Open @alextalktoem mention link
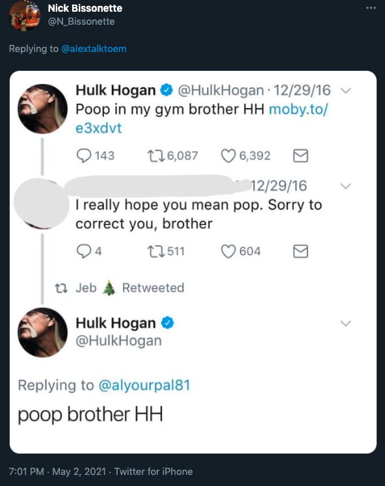Viewport: 385px width, 486px height. 94,49
